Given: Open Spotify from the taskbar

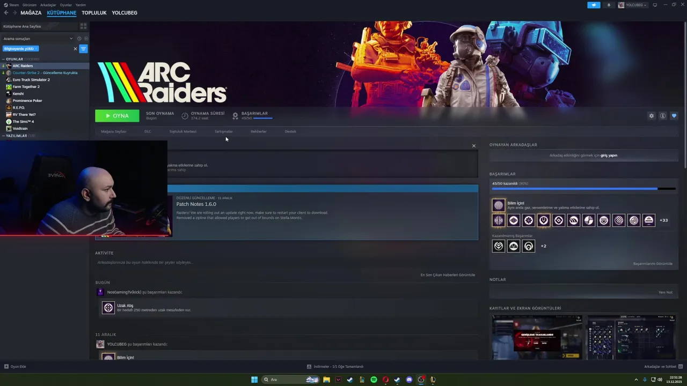Looking at the screenshot, I should (374, 380).
